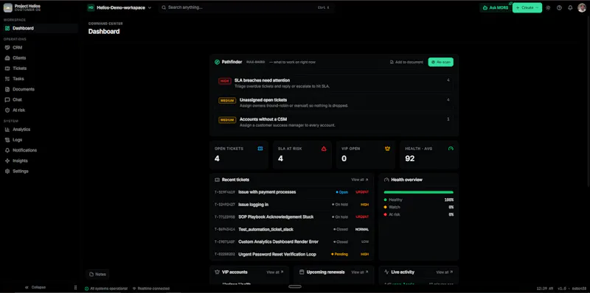Click the Urgent badge on payment ticket
The height and width of the screenshot is (293, 590).
362,192
